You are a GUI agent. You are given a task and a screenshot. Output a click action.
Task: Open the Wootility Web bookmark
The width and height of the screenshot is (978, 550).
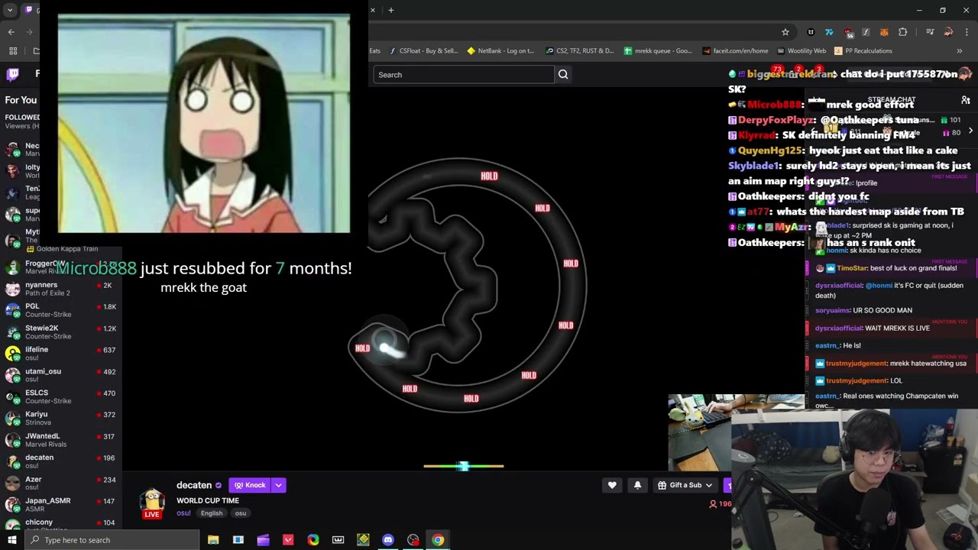pyautogui.click(x=802, y=51)
